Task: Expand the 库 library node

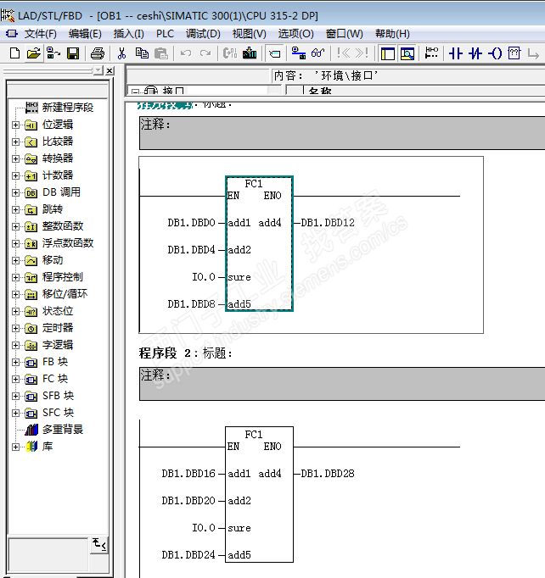Action: tap(15, 447)
